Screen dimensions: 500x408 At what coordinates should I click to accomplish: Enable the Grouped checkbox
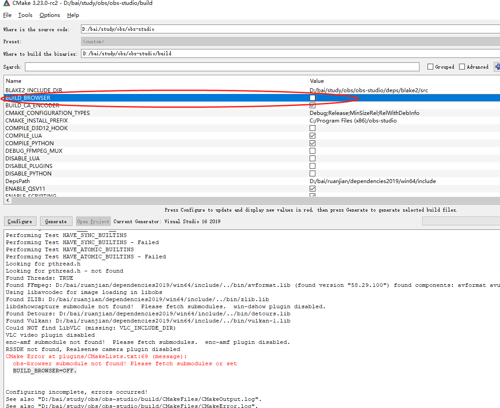[430, 67]
